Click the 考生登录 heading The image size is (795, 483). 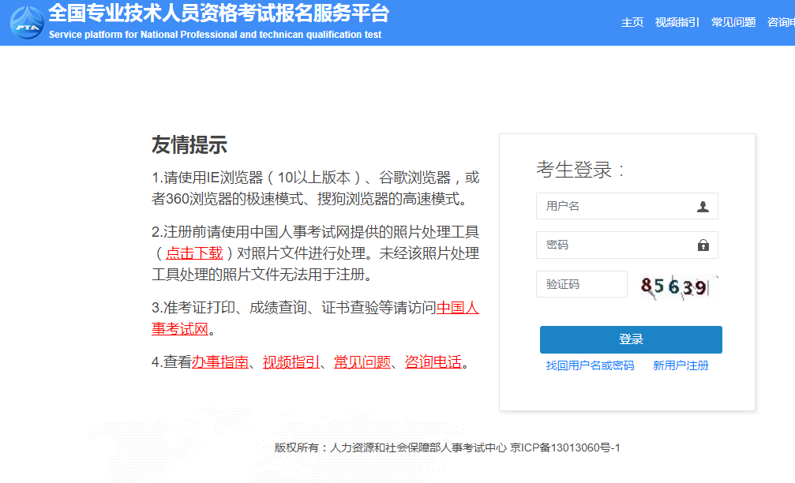pos(580,170)
